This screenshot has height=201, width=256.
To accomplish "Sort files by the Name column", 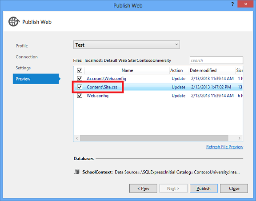I will [127, 70].
